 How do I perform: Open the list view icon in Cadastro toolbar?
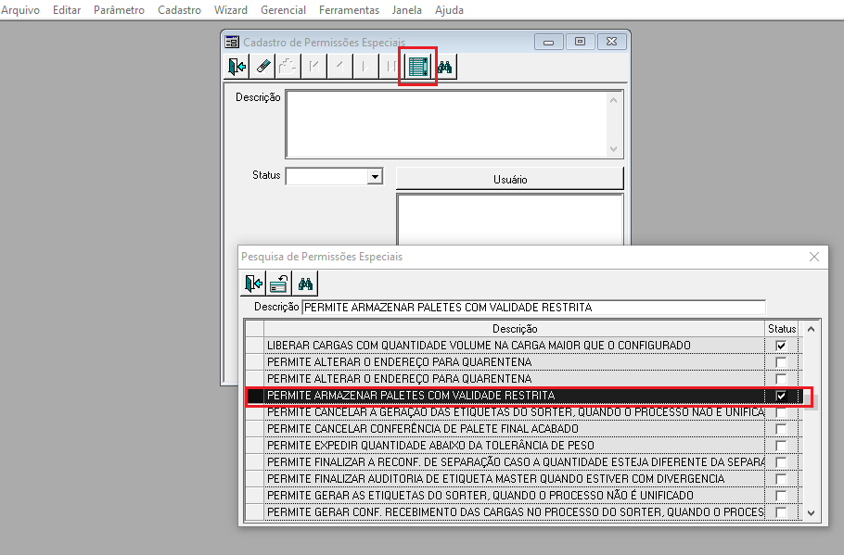click(x=418, y=67)
